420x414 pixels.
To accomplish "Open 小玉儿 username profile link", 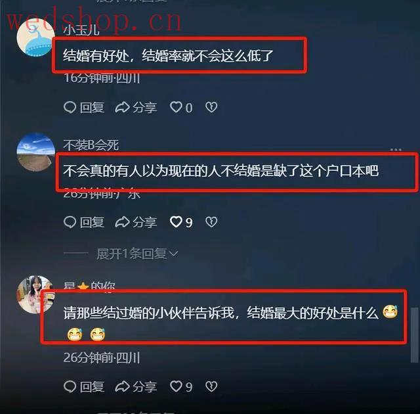I will (x=81, y=30).
